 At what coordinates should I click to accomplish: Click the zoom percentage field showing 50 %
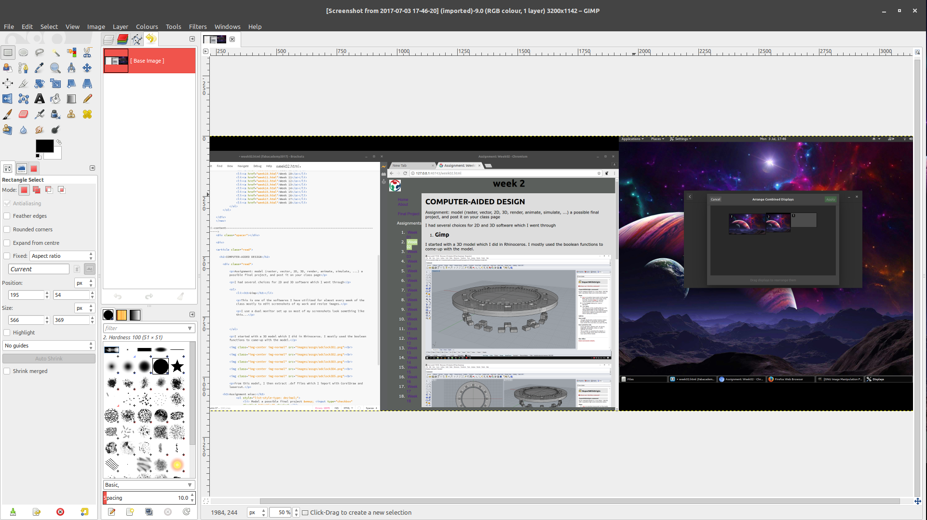pyautogui.click(x=281, y=512)
